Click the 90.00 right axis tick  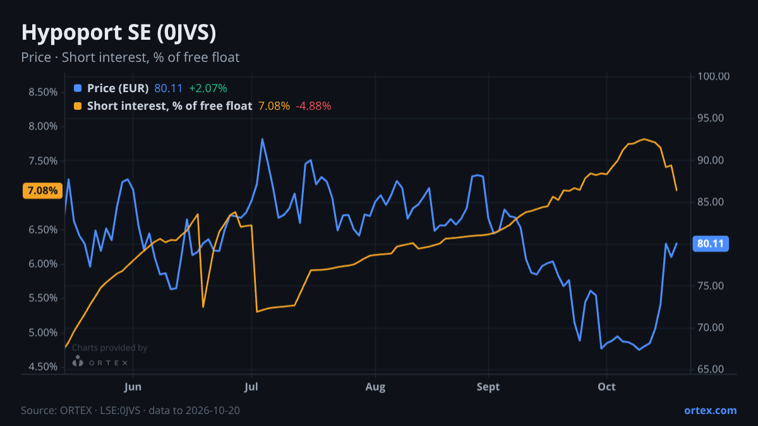(711, 160)
